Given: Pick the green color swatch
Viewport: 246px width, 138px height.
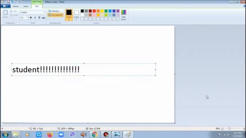Looking at the screenshot, I should point(106,11).
